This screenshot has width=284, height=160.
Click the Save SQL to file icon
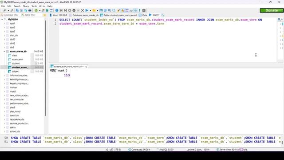pyautogui.click(x=101, y=10)
